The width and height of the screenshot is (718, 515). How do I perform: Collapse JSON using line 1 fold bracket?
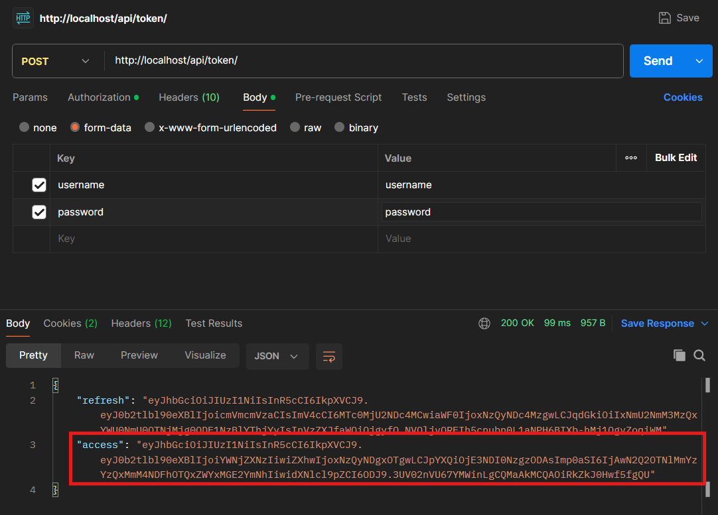[56, 385]
